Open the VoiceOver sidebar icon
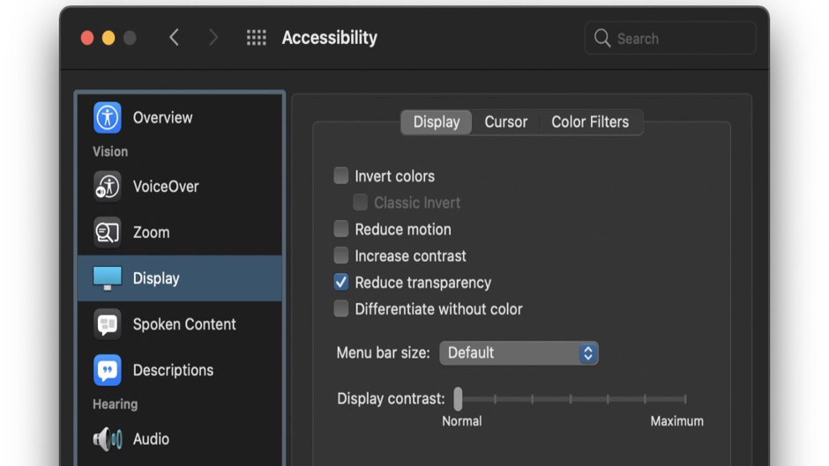This screenshot has width=829, height=466. [x=108, y=186]
